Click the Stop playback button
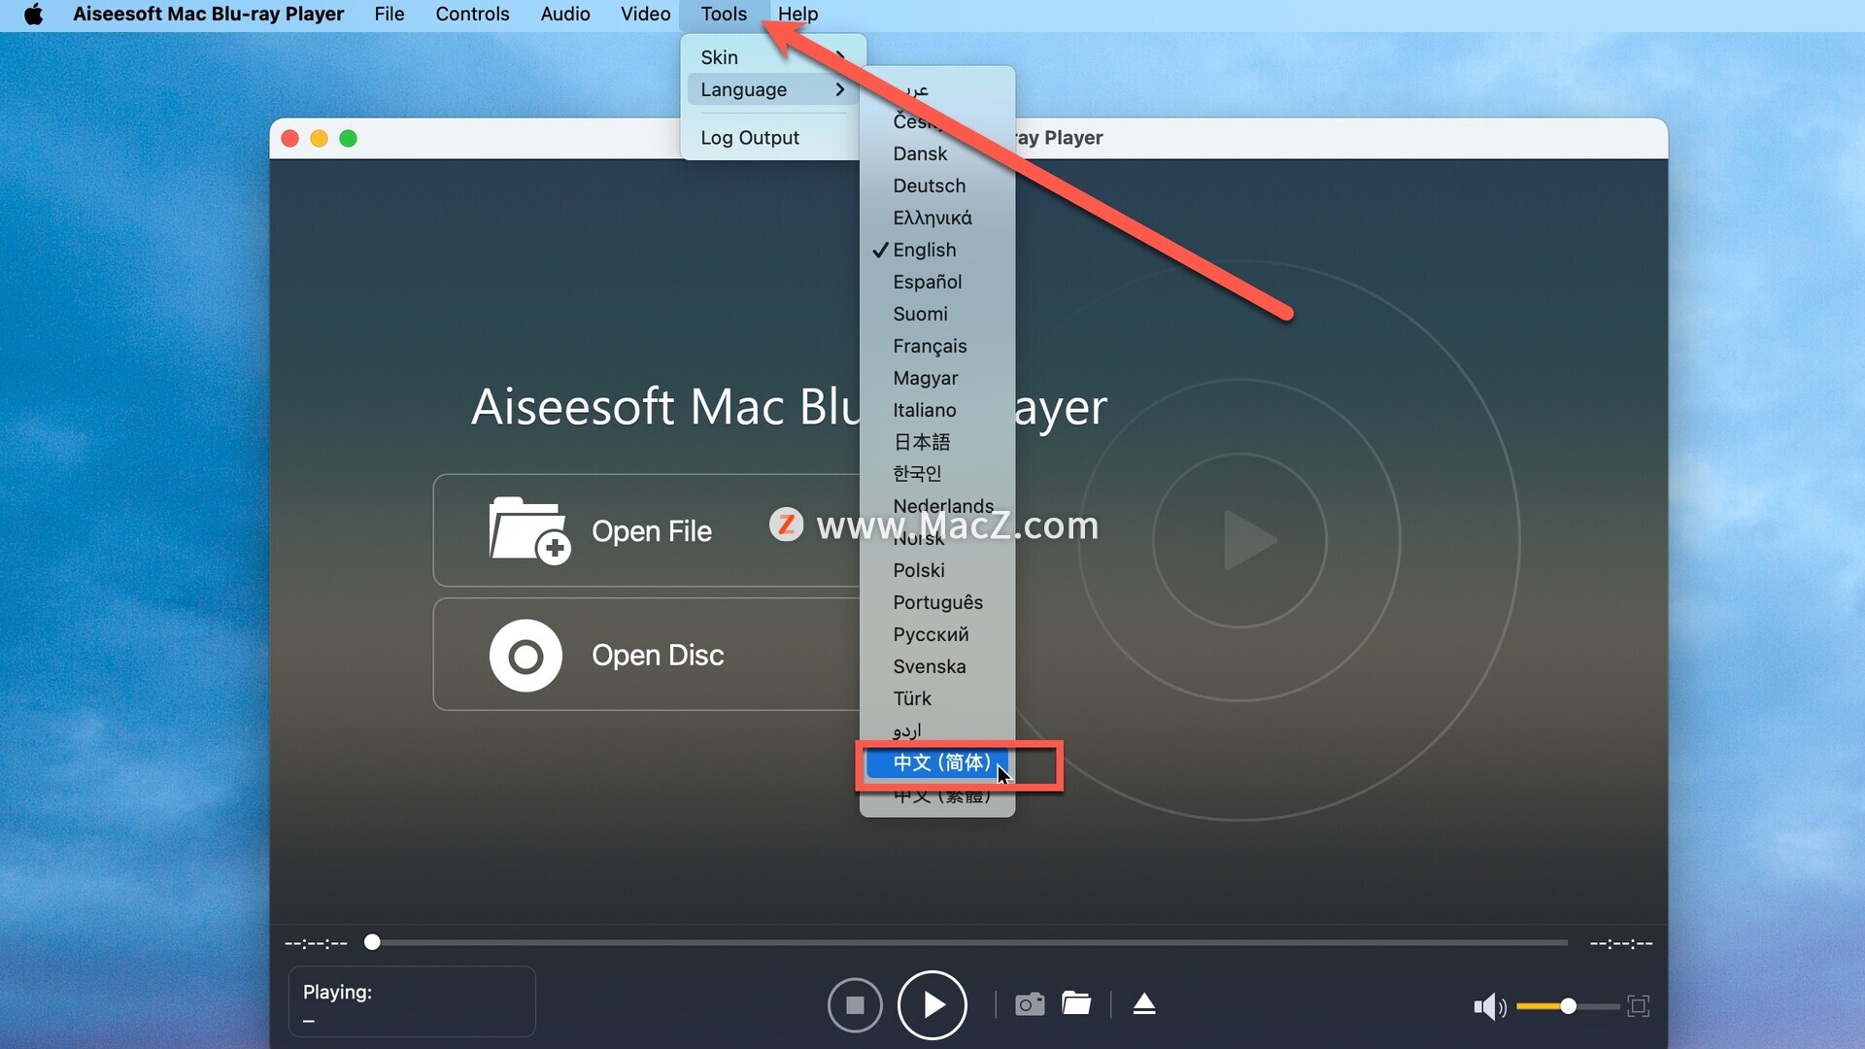The width and height of the screenshot is (1865, 1049). pyautogui.click(x=855, y=1005)
